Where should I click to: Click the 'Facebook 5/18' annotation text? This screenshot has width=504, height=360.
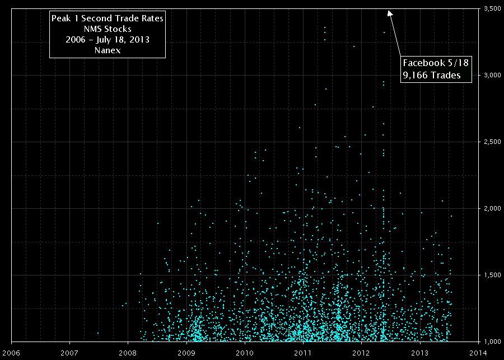click(436, 63)
